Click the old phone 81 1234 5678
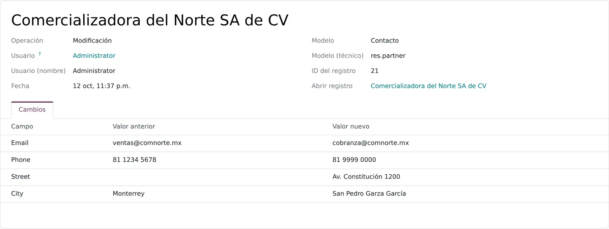609x229 pixels. point(134,160)
